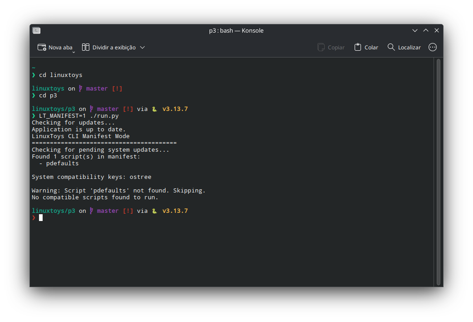Click the Copiar clipboard icon
This screenshot has width=473, height=322.
(x=321, y=47)
